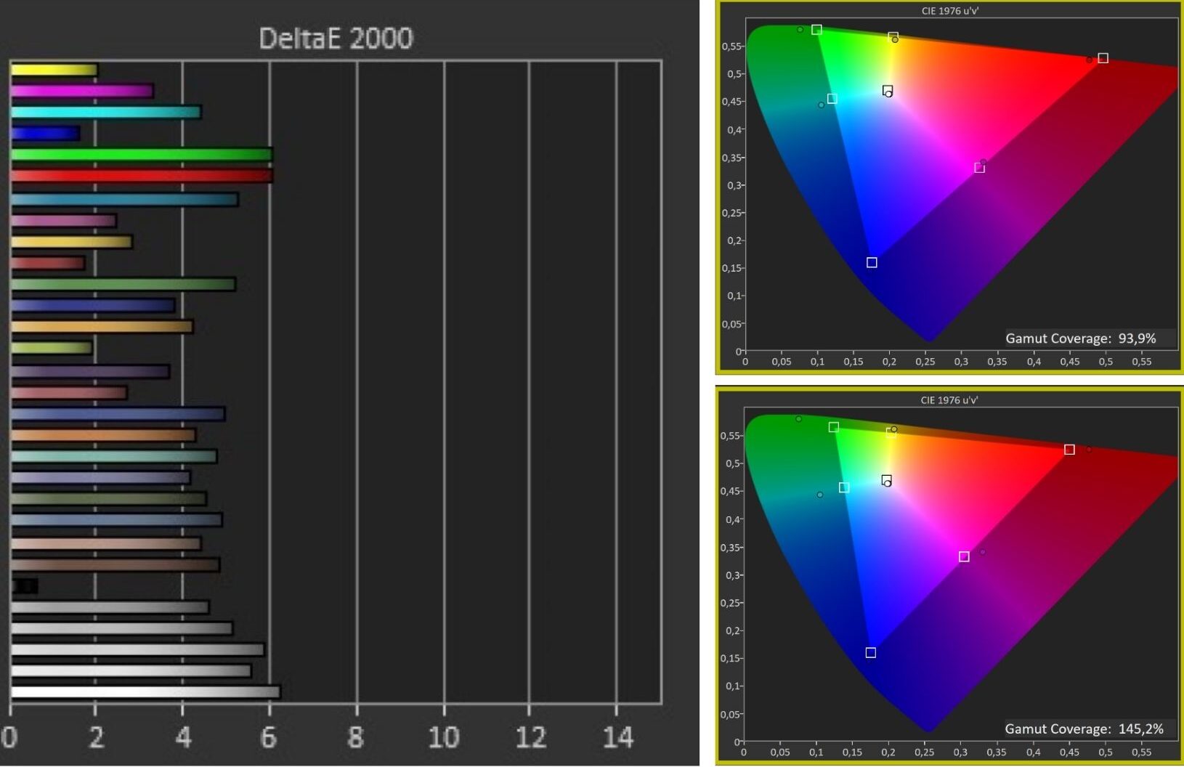Click the top chart's CIE 1976 u'v' title
Image resolution: width=1184 pixels, height=767 pixels.
pyautogui.click(x=949, y=11)
